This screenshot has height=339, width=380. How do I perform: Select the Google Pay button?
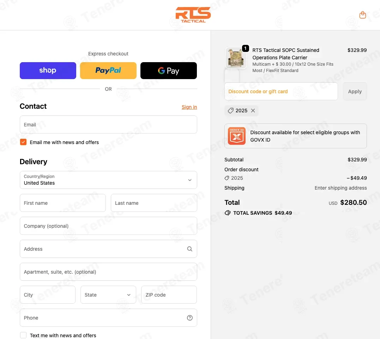pyautogui.click(x=169, y=71)
